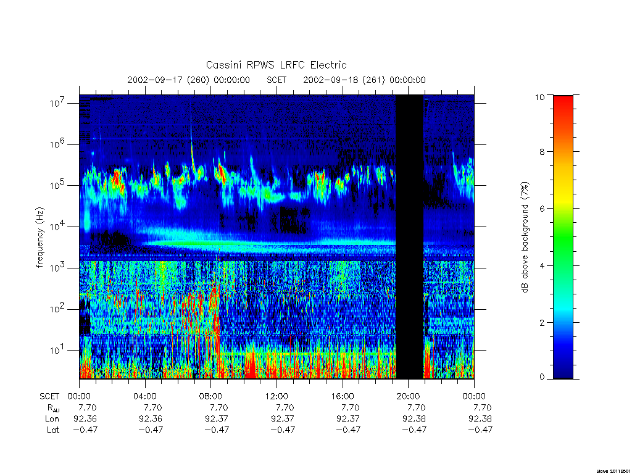Click the plot title Cassini RPWS LRFC Electric

pos(276,65)
